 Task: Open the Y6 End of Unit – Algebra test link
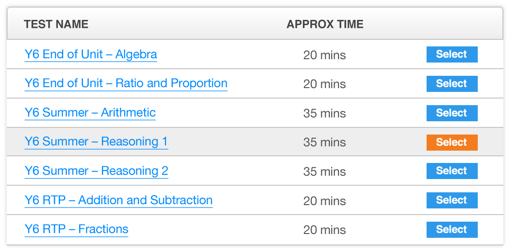pyautogui.click(x=91, y=54)
